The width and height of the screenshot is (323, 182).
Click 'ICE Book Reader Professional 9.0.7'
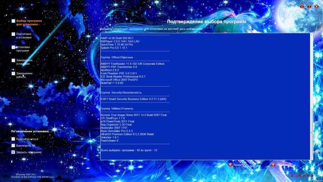(123, 76)
